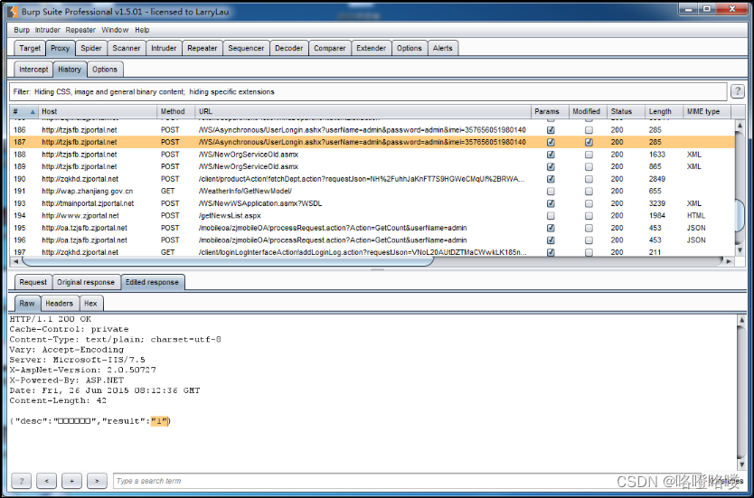Switch to the Target tab
754x498 pixels.
[30, 48]
